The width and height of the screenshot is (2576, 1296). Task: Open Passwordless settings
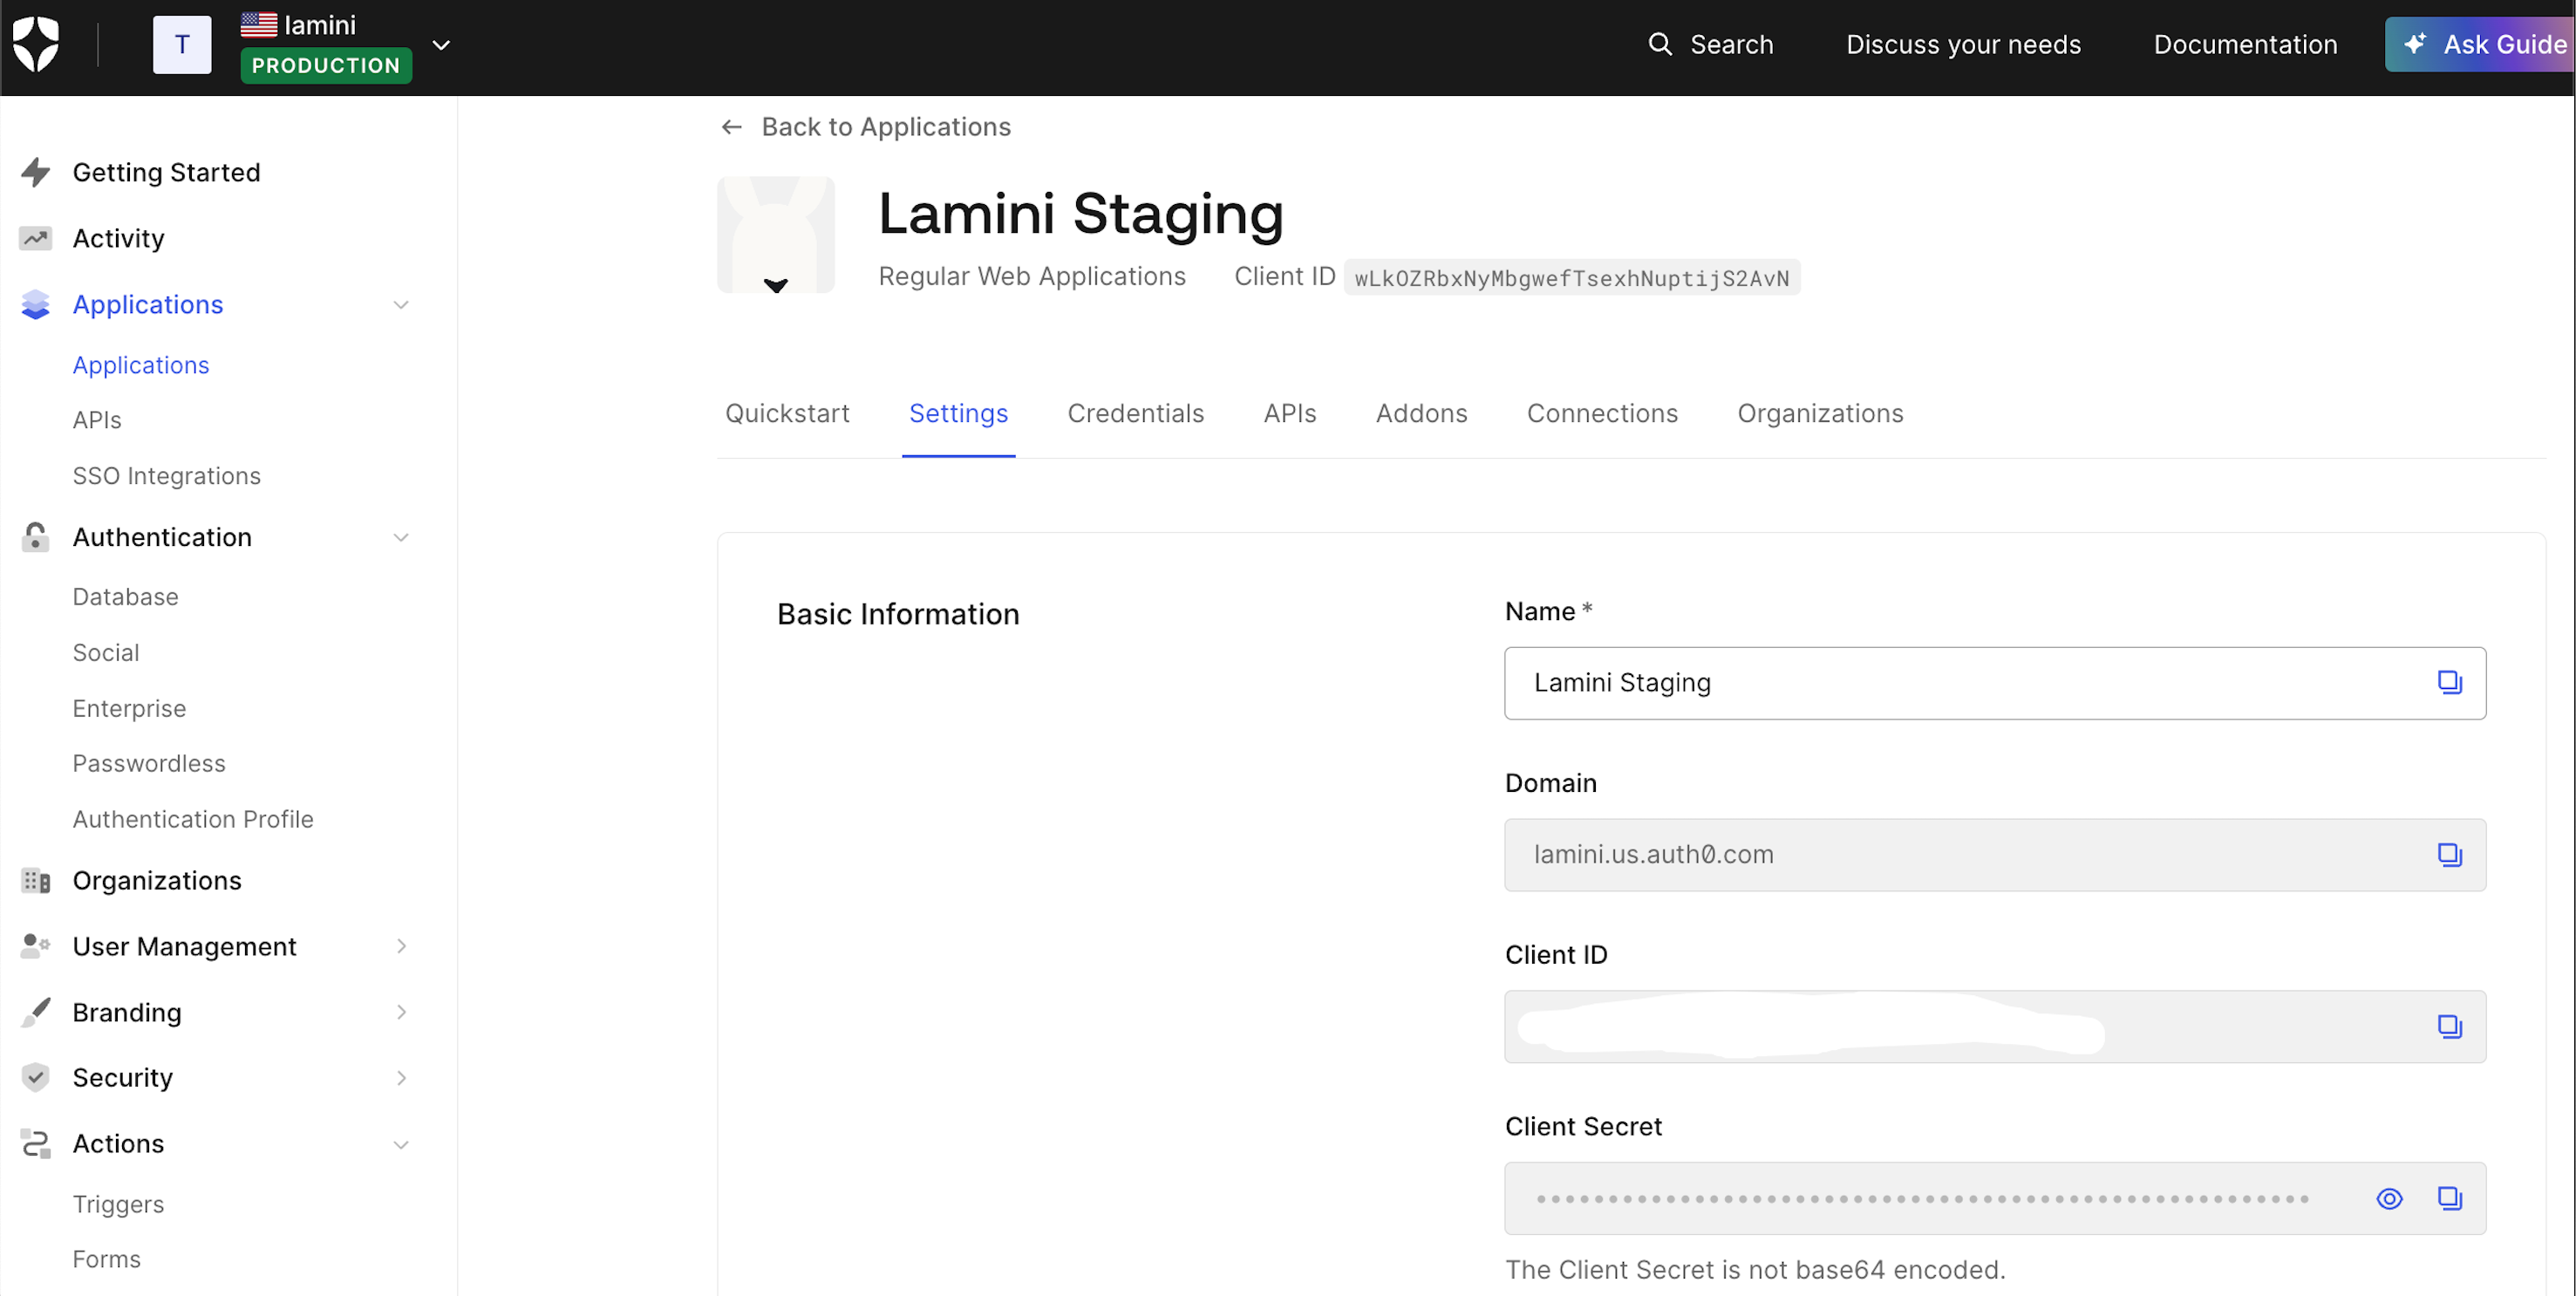tap(149, 764)
